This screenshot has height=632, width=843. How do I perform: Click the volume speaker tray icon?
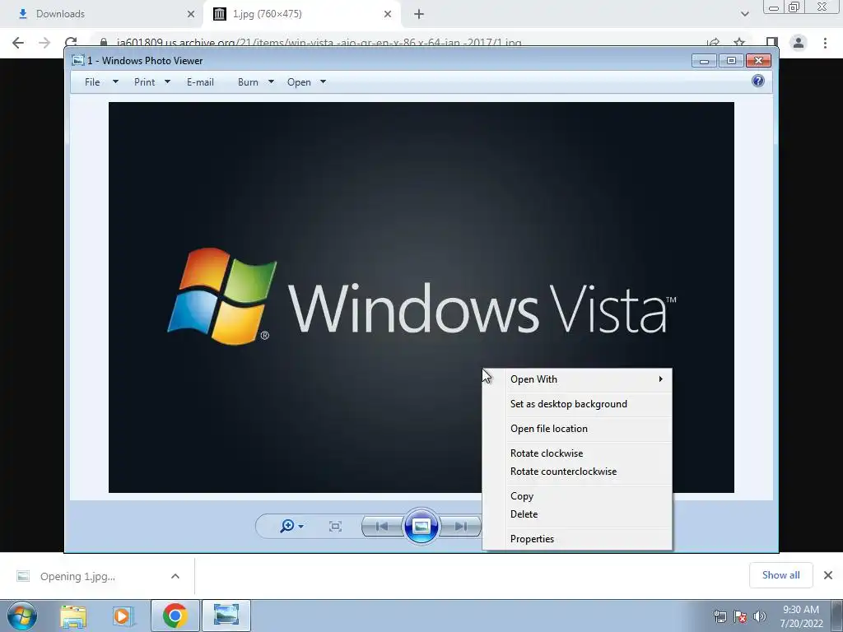759,616
